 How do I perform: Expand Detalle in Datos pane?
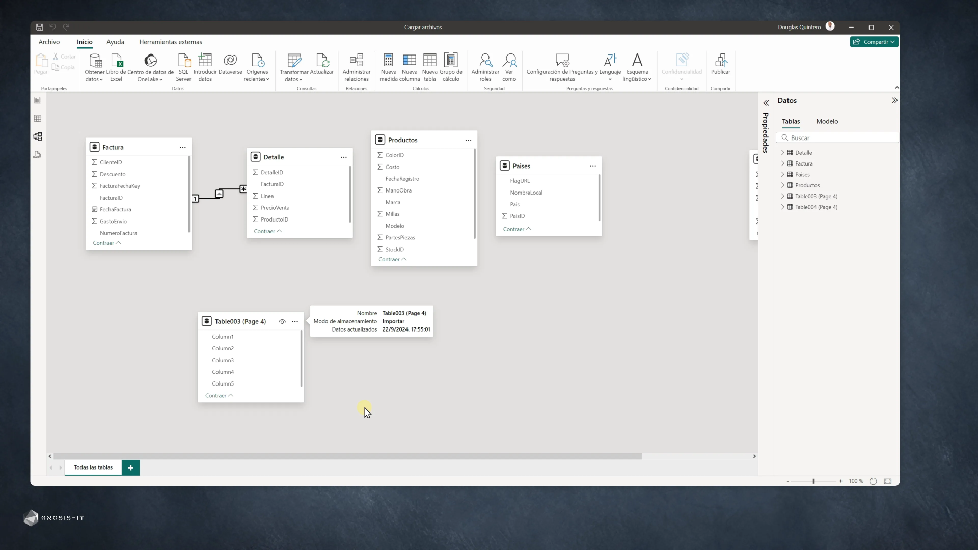[783, 153]
